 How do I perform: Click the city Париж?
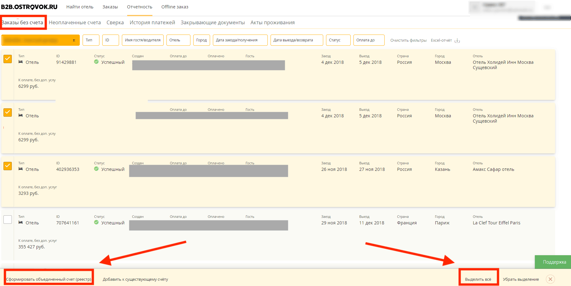click(442, 223)
